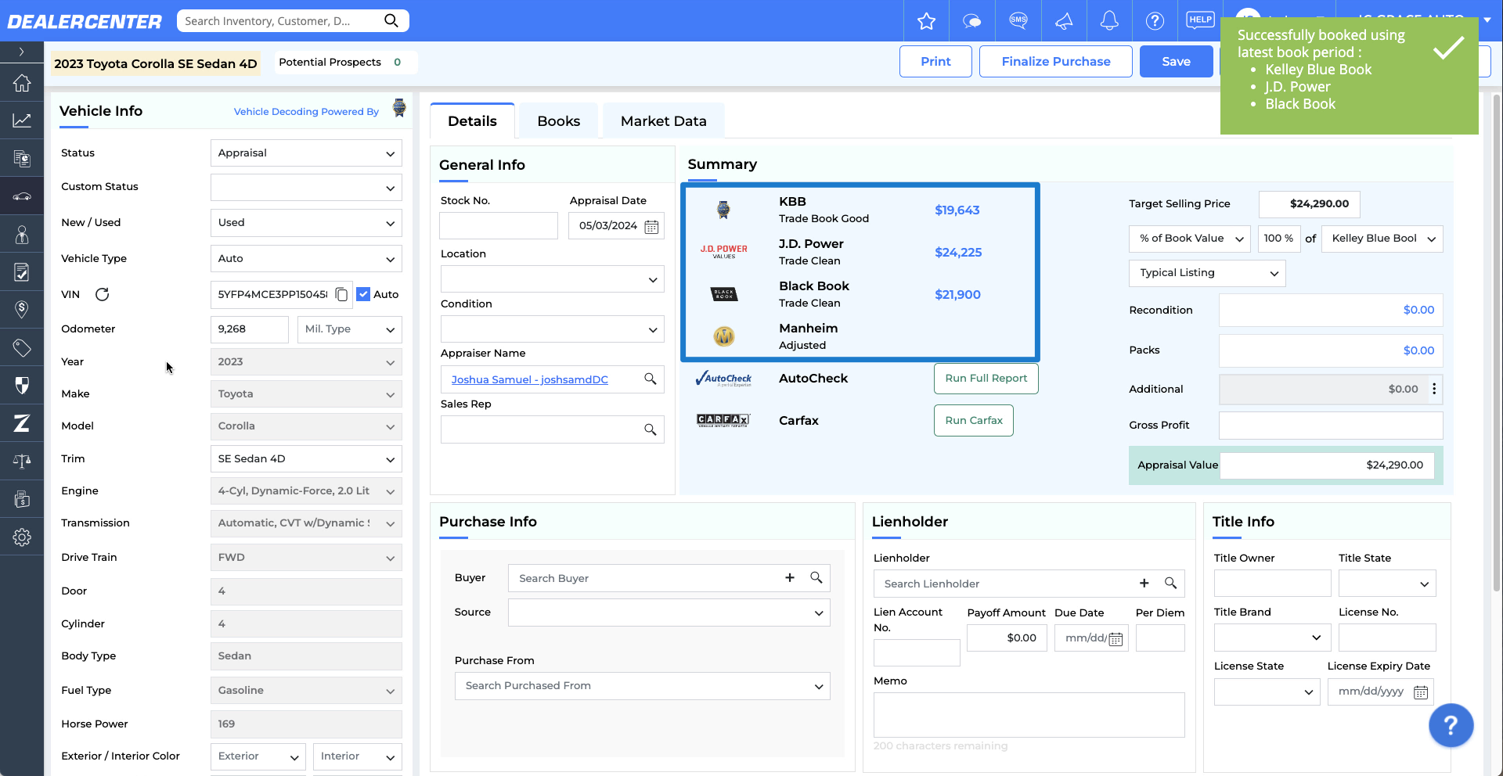This screenshot has height=776, width=1503.
Task: Click the HELP speech bubble icon
Action: tap(1200, 20)
